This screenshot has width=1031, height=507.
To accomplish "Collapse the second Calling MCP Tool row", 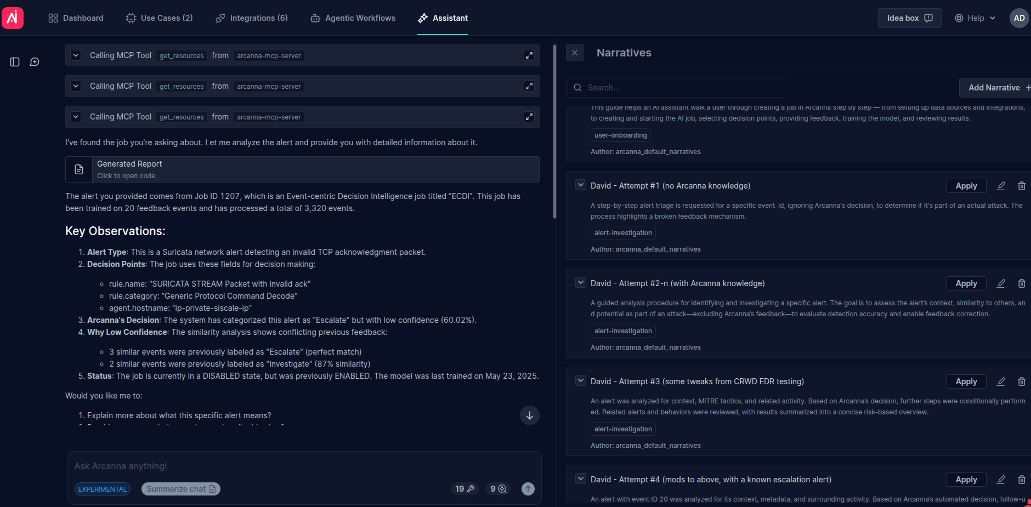I will click(76, 86).
